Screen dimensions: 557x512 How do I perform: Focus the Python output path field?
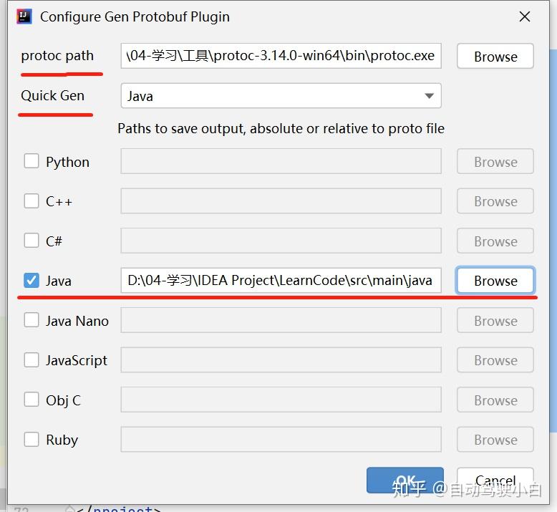tap(280, 162)
